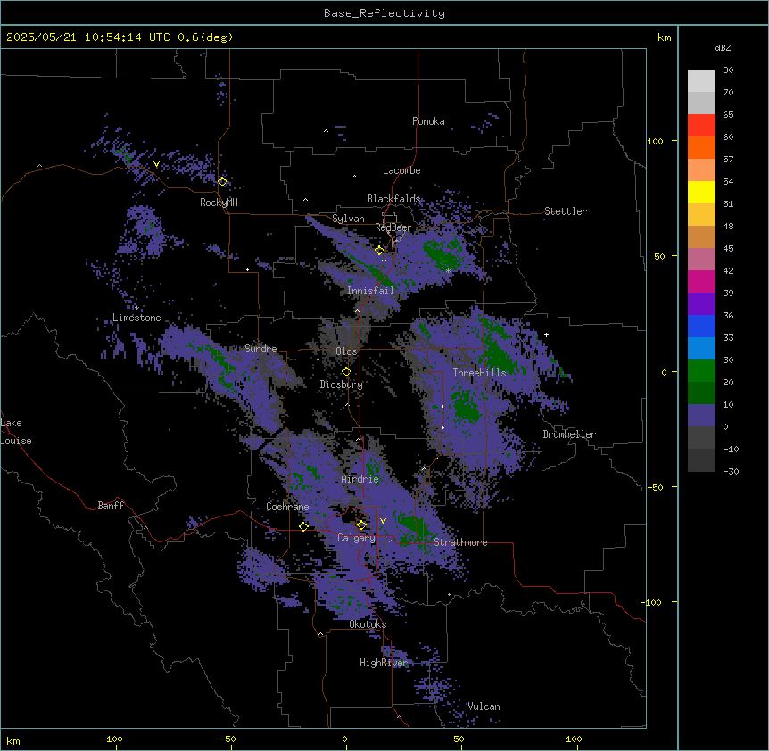
Task: Select the Lacombe city label
Action: point(401,170)
